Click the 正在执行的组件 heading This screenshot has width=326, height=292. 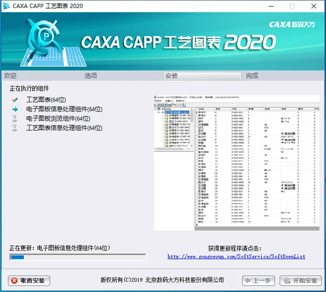(x=29, y=88)
